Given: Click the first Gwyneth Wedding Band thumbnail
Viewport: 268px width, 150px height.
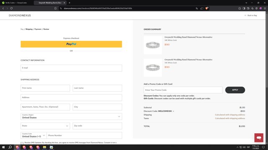Looking at the screenshot, I should coord(153,45).
